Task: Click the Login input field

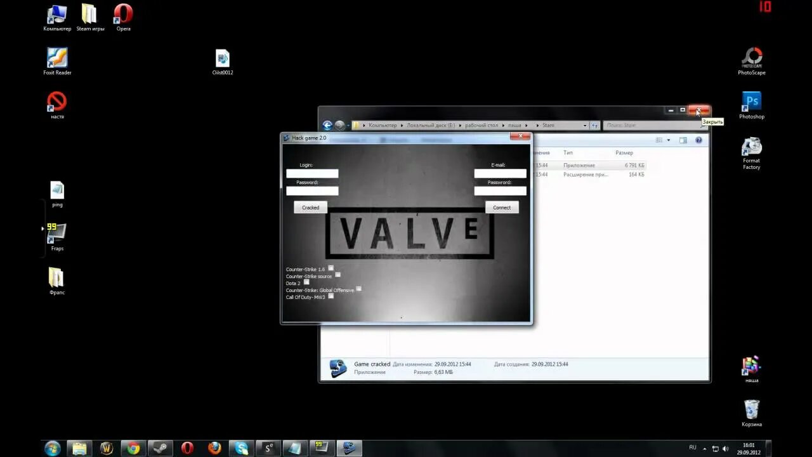Action: tap(312, 174)
